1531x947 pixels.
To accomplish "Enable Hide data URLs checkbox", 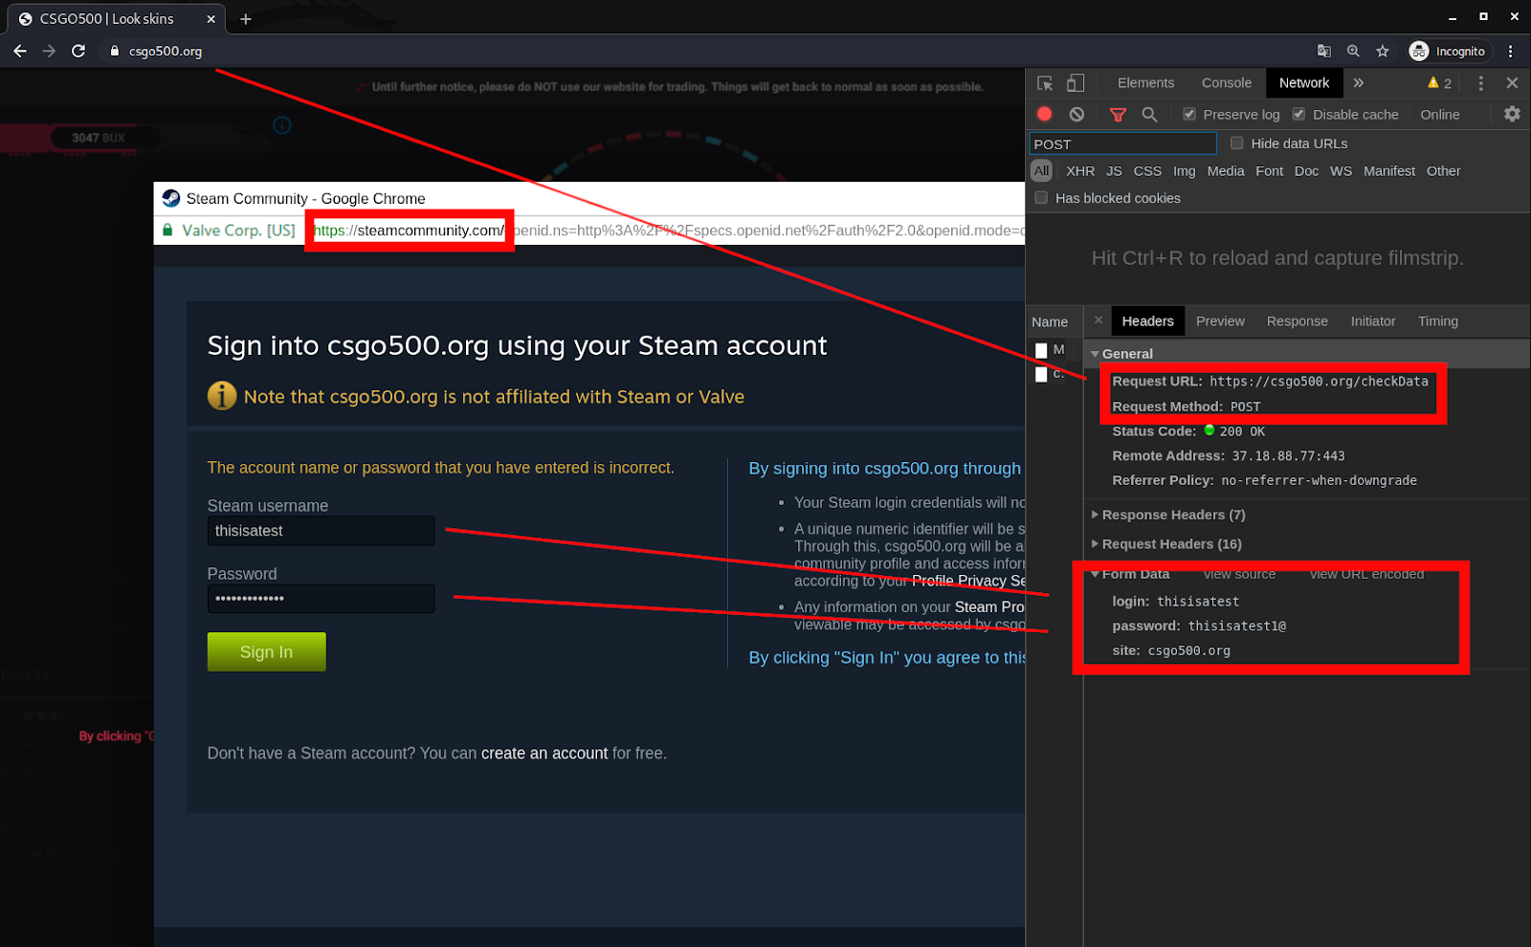I will pos(1236,143).
